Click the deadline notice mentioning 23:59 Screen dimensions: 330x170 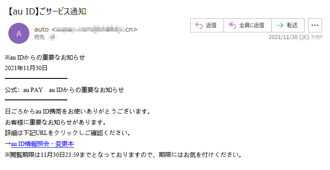click(123, 155)
